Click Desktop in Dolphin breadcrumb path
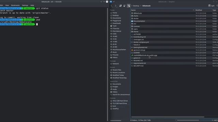 [x=136, y=6]
